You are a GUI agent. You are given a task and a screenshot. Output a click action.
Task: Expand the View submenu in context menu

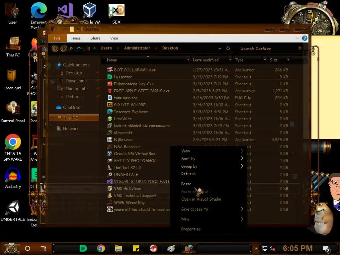pos(209,151)
